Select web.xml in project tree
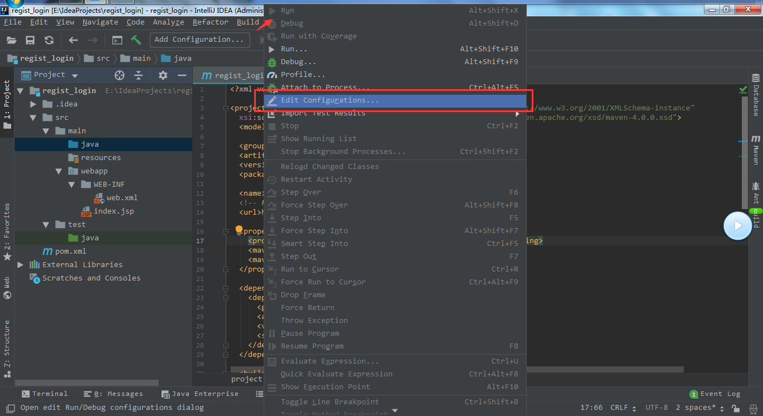This screenshot has height=416, width=763. pyautogui.click(x=116, y=197)
